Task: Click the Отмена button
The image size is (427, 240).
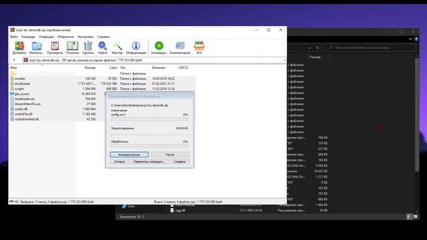Action: click(119, 161)
